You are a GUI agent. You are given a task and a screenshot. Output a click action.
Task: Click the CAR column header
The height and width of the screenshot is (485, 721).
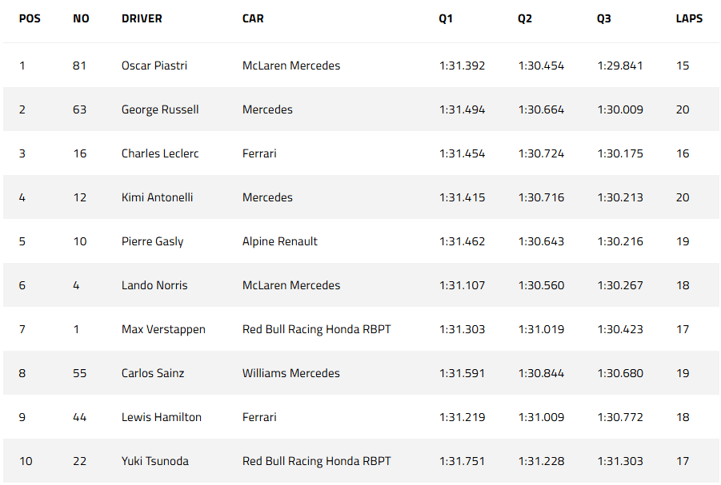[253, 18]
